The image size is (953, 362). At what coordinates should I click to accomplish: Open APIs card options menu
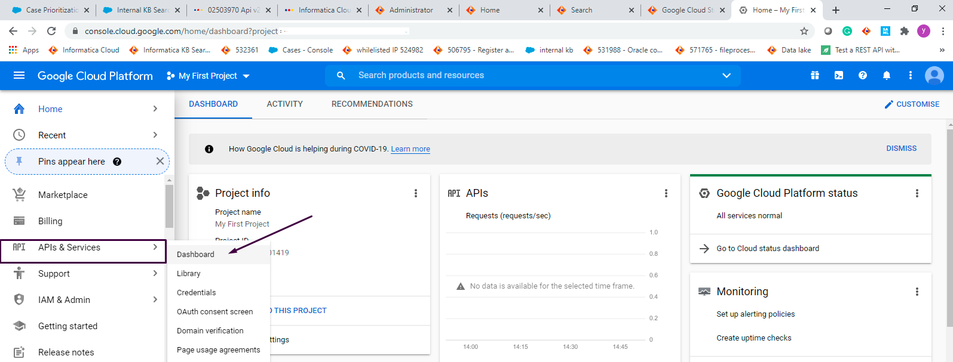(x=666, y=193)
